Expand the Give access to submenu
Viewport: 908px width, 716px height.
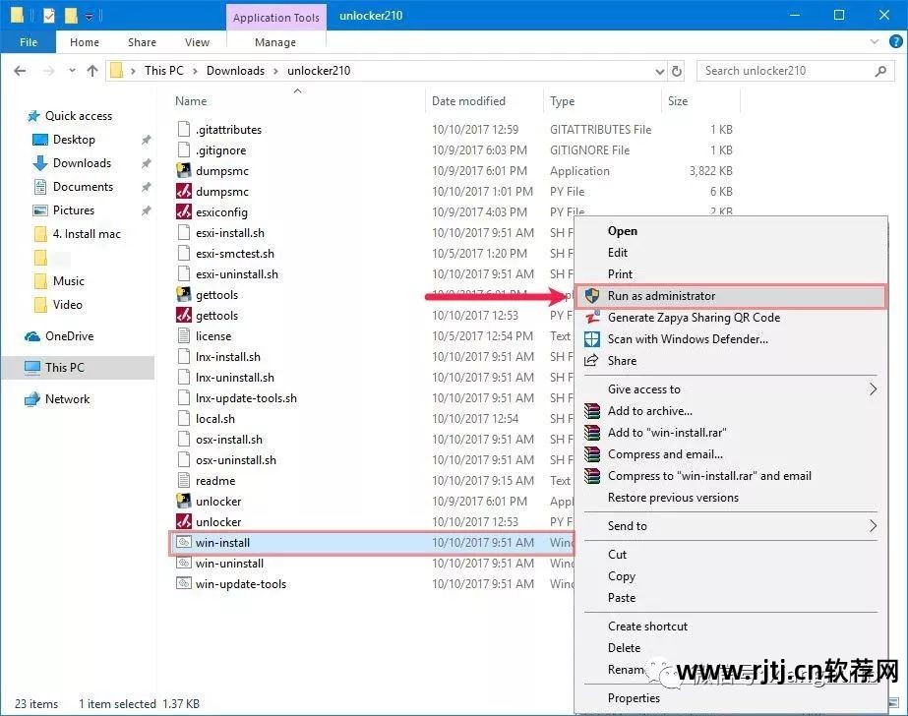tap(873, 388)
